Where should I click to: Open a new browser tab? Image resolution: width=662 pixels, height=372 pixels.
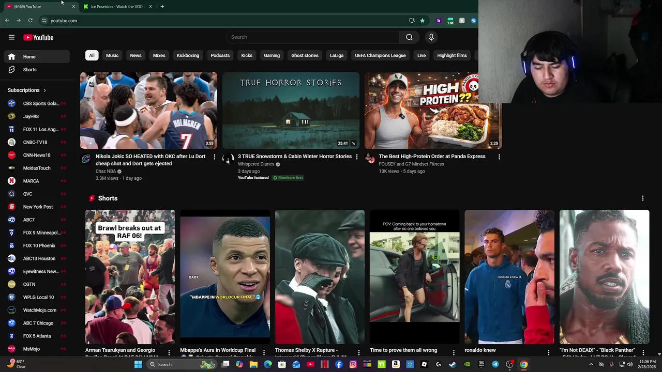(162, 7)
